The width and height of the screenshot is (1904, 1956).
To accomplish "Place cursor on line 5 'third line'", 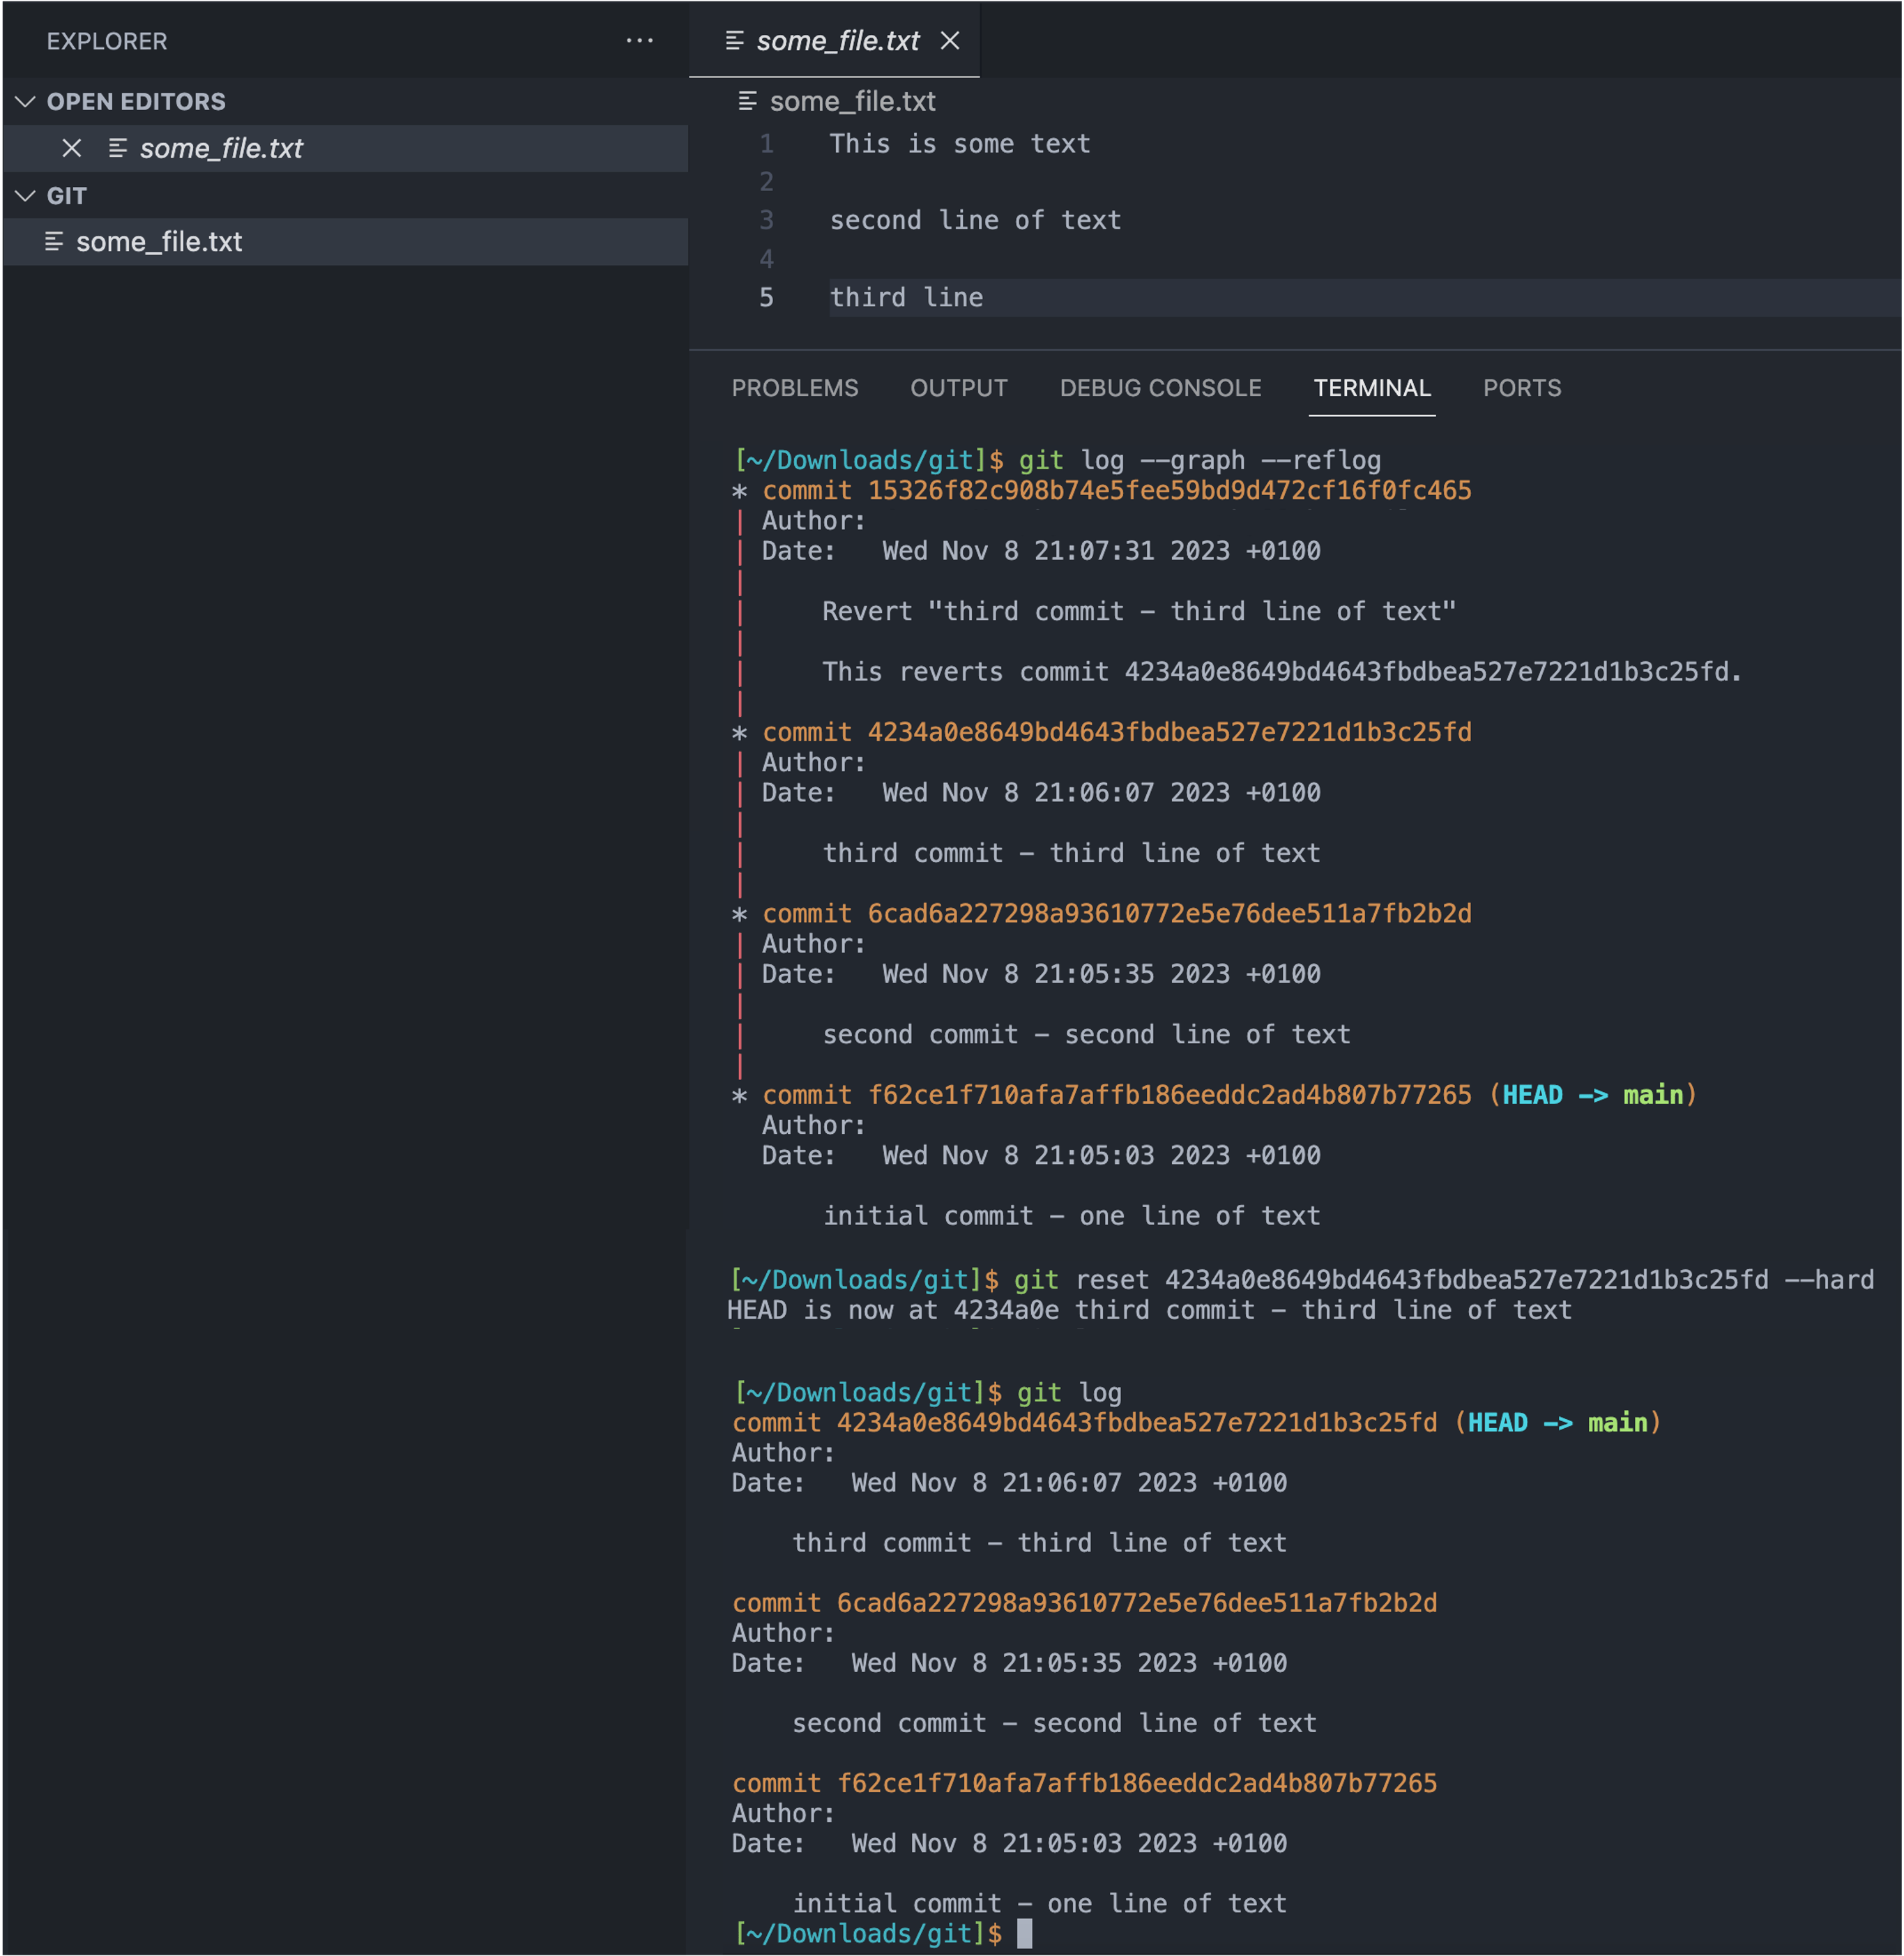I will [x=906, y=298].
